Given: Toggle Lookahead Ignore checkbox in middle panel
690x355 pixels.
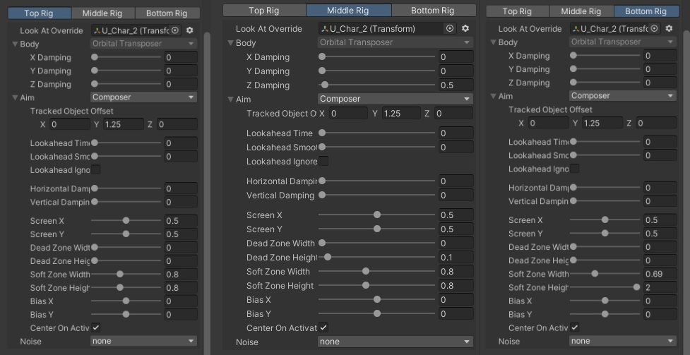Looking at the screenshot, I should tap(323, 161).
